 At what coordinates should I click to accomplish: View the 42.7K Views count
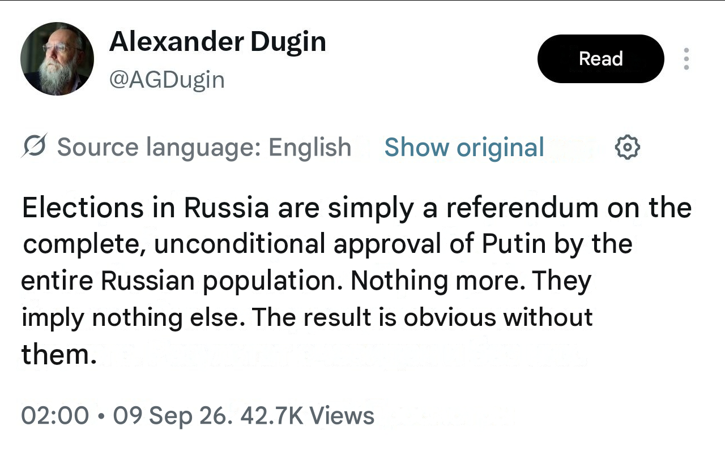click(x=308, y=416)
